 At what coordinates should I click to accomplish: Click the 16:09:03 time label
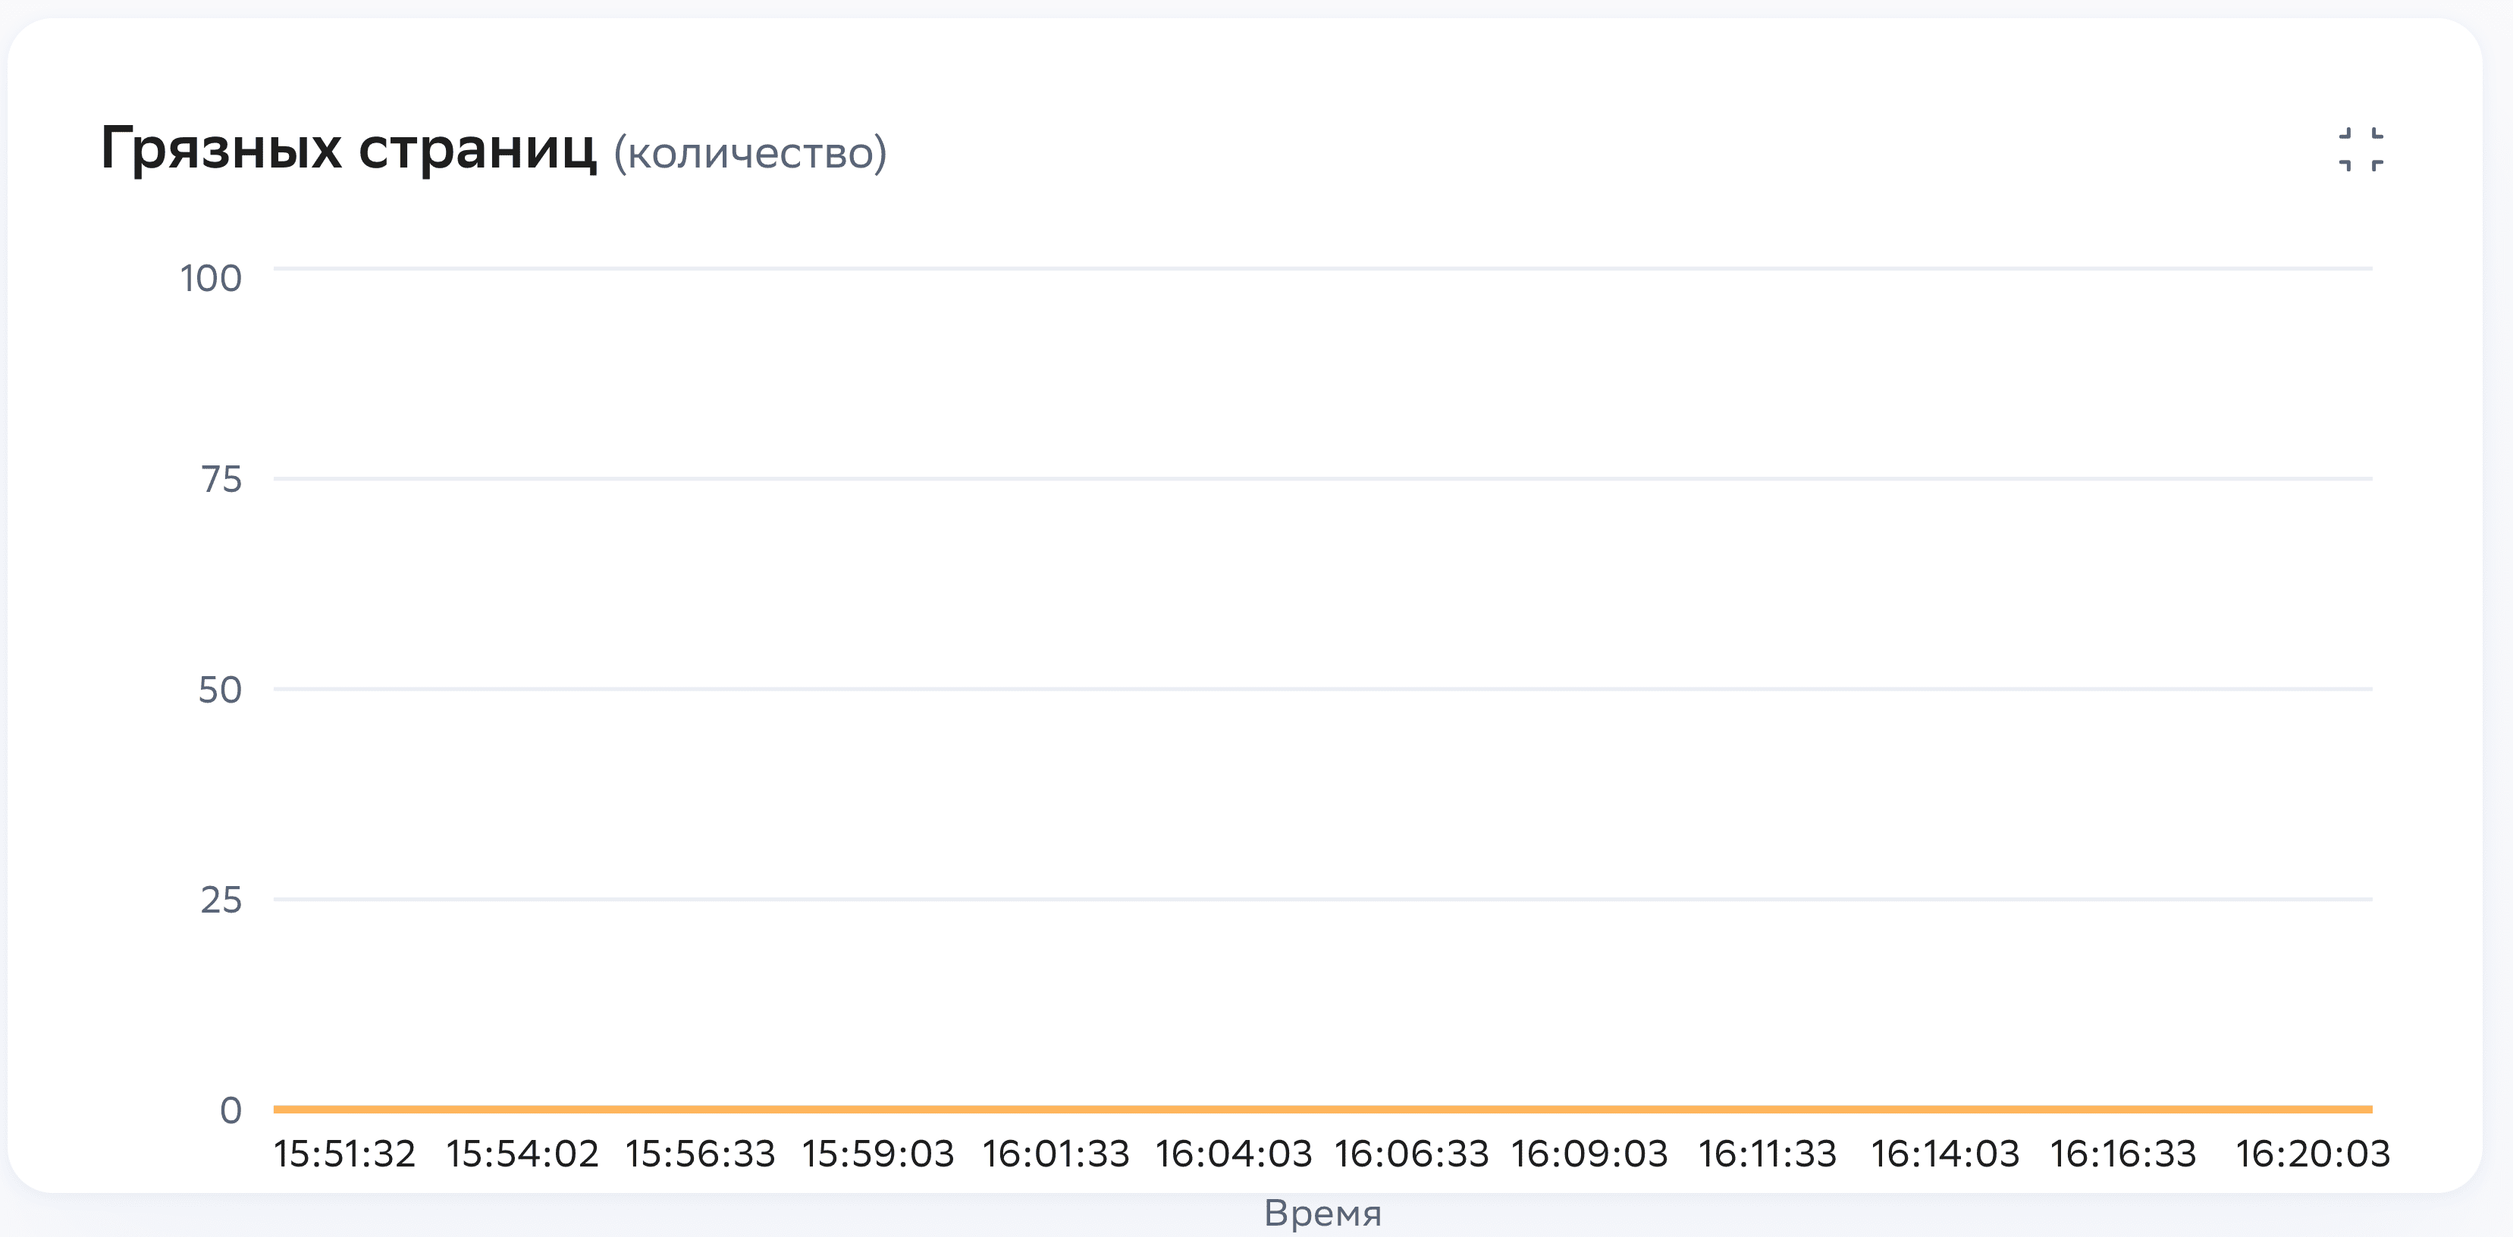[1589, 1154]
